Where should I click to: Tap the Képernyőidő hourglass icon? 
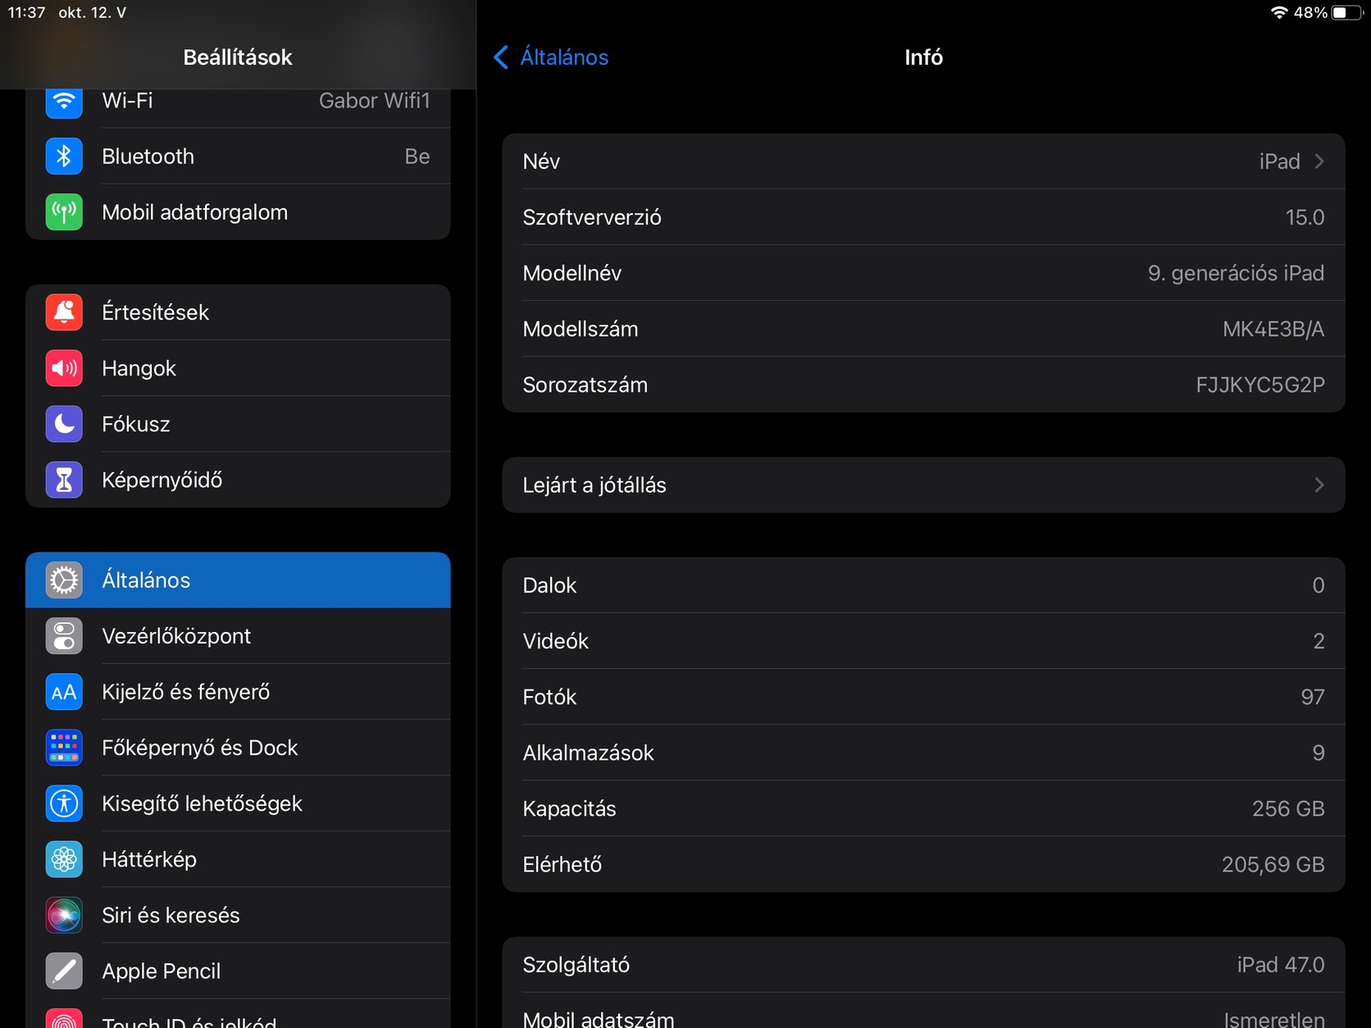click(64, 480)
